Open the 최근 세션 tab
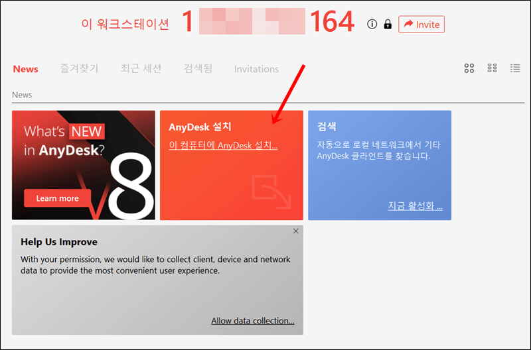 click(x=141, y=69)
